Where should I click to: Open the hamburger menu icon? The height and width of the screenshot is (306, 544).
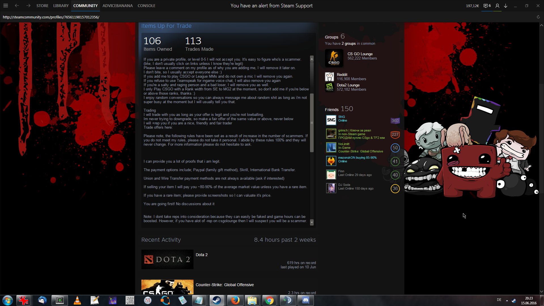tap(6, 6)
